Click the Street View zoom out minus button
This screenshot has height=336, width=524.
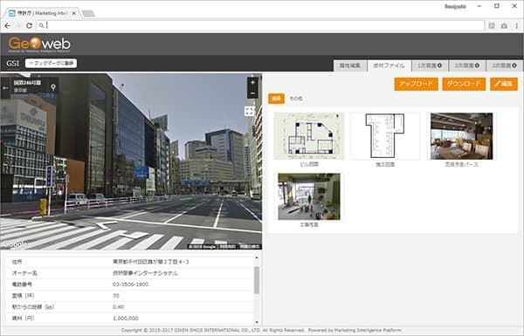pos(252,93)
